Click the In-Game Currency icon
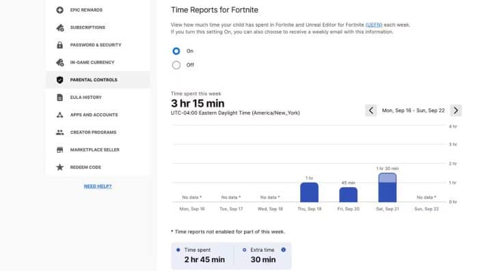Image resolution: width=482 pixels, height=271 pixels. (60, 62)
